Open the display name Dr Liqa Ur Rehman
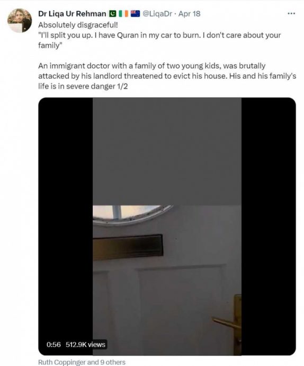The image size is (304, 366). tap(72, 14)
